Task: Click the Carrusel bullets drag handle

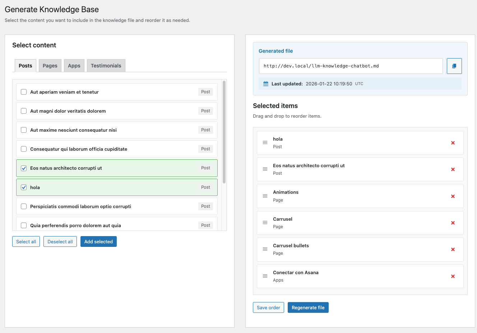Action: point(265,249)
